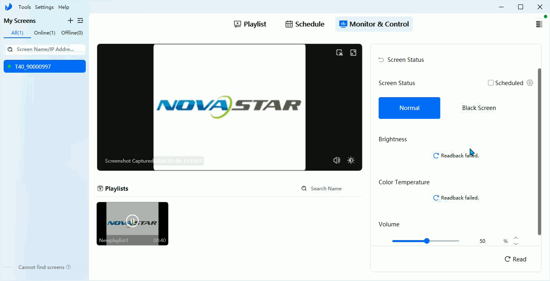Viewport: 550px width, 281px height.
Task: Set screen status to Normal
Action: coord(409,108)
